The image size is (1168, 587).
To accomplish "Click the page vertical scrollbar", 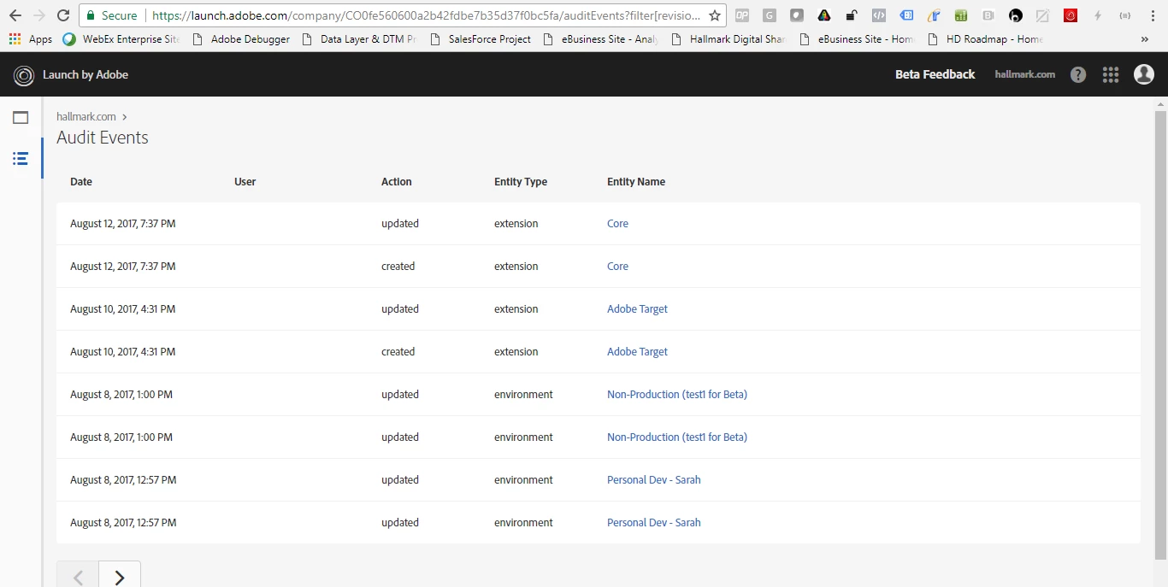I will (x=1160, y=334).
